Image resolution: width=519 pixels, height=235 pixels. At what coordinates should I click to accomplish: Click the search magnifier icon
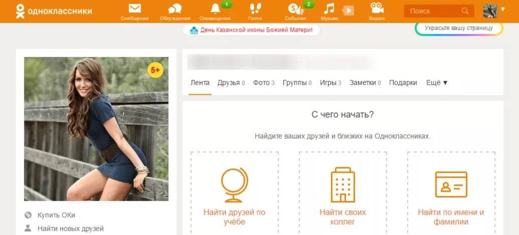[x=465, y=11]
